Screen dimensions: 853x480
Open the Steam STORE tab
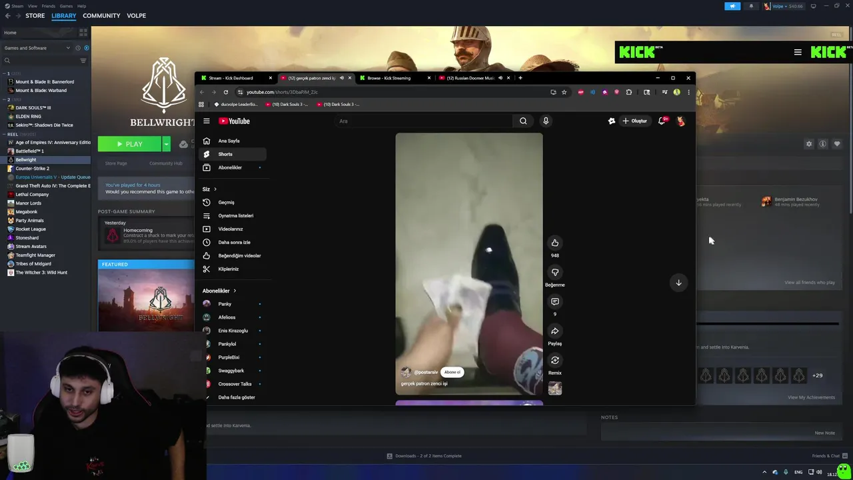point(35,15)
